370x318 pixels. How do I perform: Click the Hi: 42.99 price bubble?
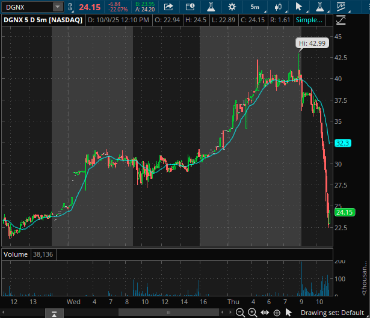click(x=312, y=43)
